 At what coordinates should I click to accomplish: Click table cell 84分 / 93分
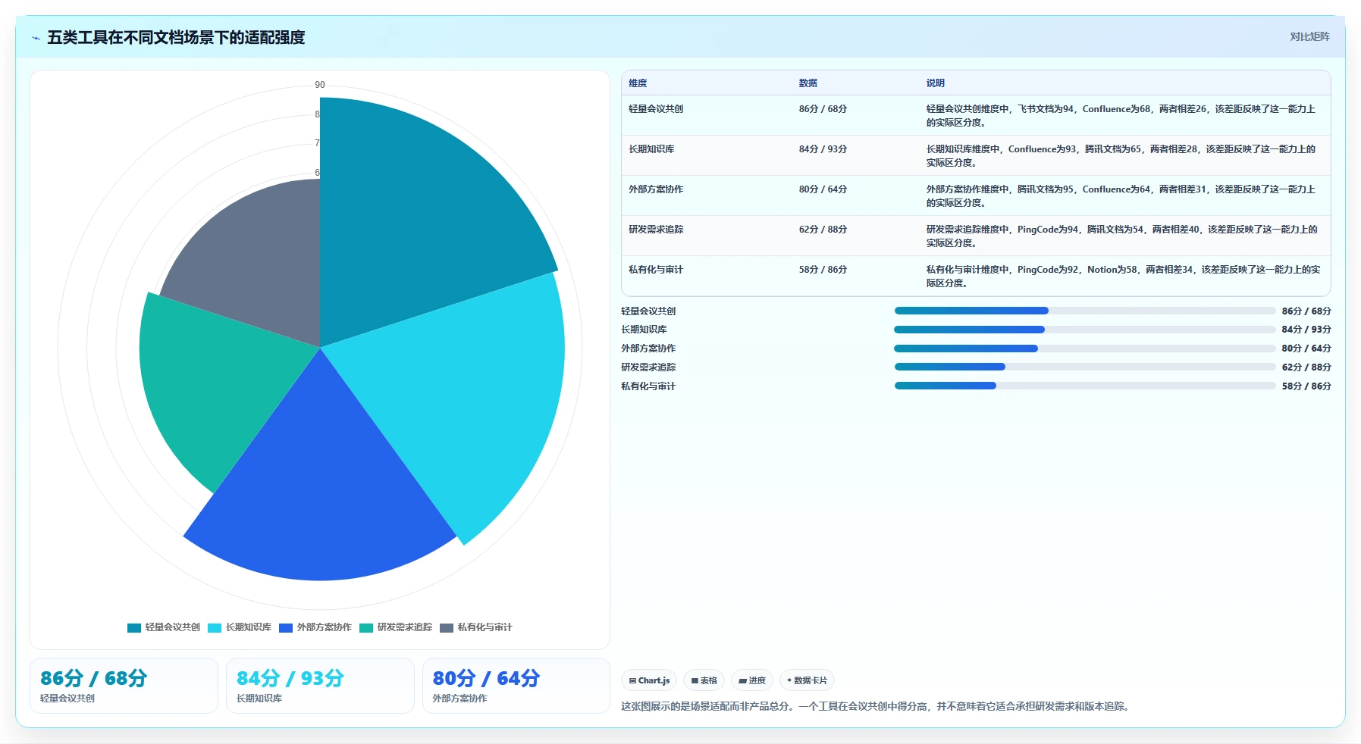pyautogui.click(x=823, y=149)
